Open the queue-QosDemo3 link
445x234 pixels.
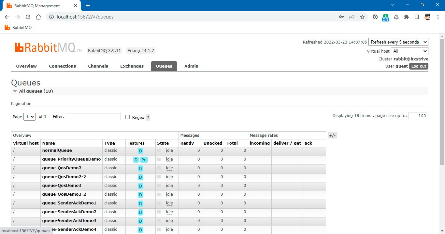(x=62, y=186)
